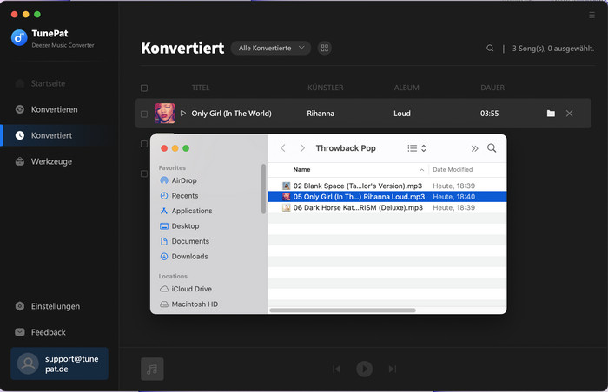Open iCloud Drive in Finder sidebar
Image resolution: width=608 pixels, height=392 pixels.
click(x=186, y=289)
